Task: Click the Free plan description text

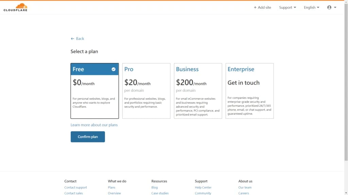Action: 94,103
